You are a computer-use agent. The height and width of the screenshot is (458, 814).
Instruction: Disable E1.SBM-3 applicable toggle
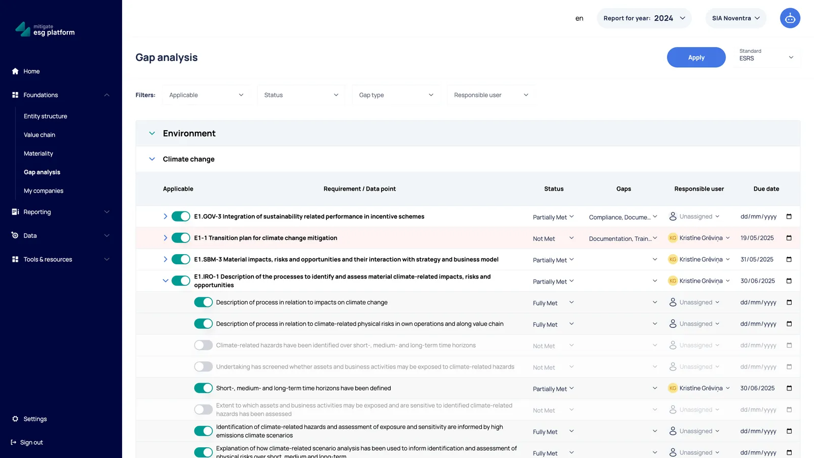point(181,259)
